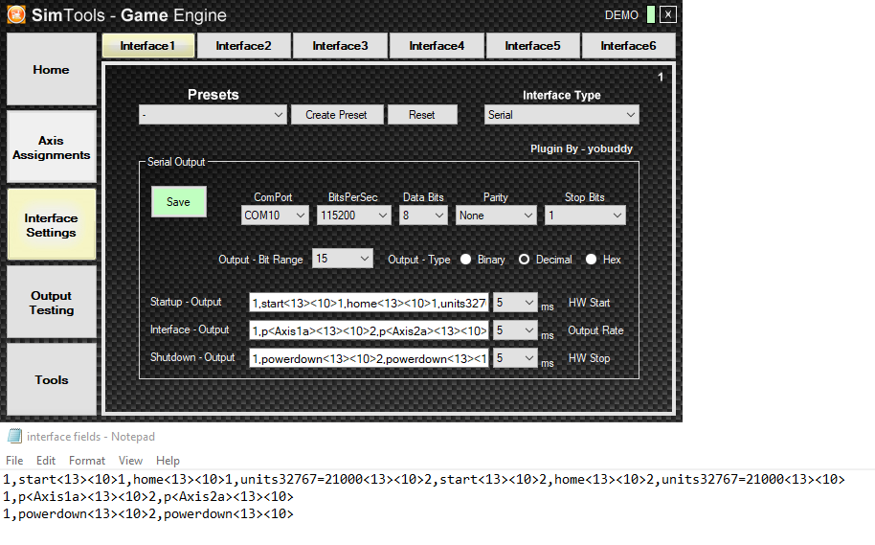Click the green Save button
Screen dimensions: 875x545
pos(179,202)
